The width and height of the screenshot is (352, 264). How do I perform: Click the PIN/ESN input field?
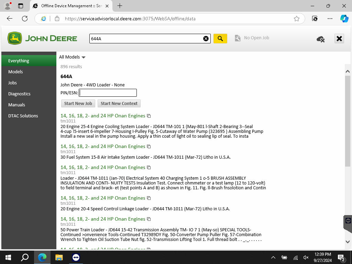point(108,93)
